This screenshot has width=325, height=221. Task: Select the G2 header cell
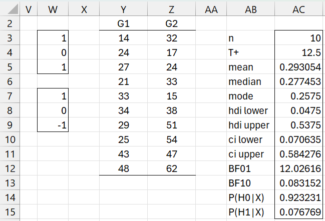[172, 23]
